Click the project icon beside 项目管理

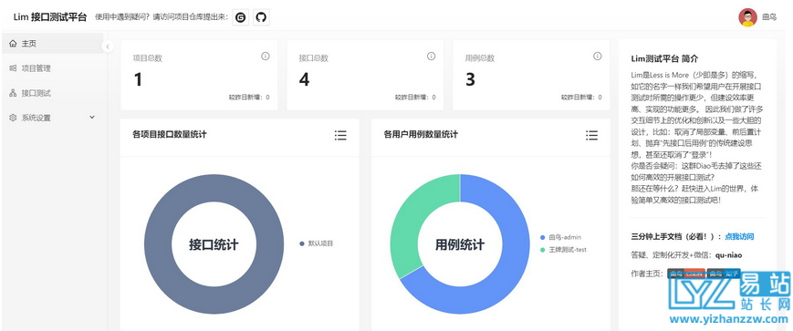(x=13, y=68)
